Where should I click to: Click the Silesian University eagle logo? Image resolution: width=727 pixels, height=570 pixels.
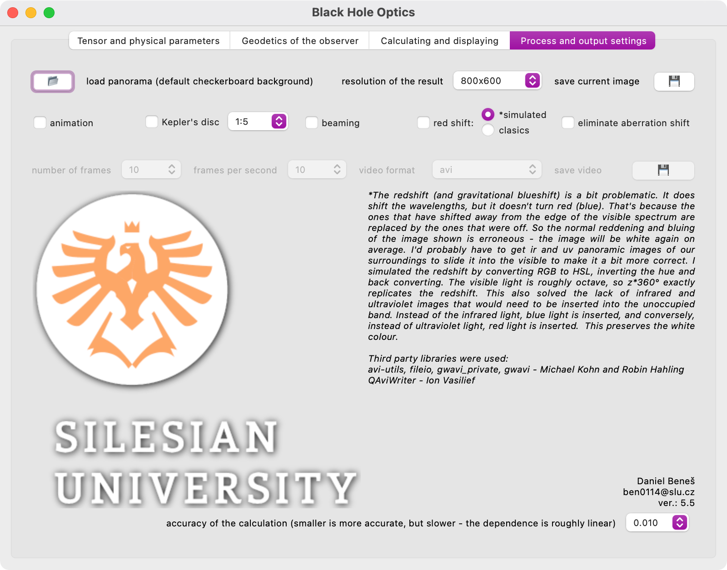(132, 290)
